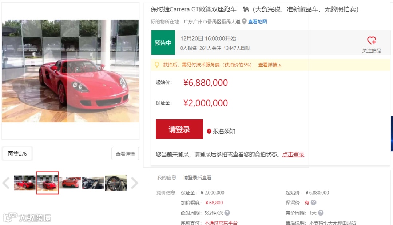Click the bid increment value ¥68,800
The image size is (393, 225).
[x=214, y=202]
